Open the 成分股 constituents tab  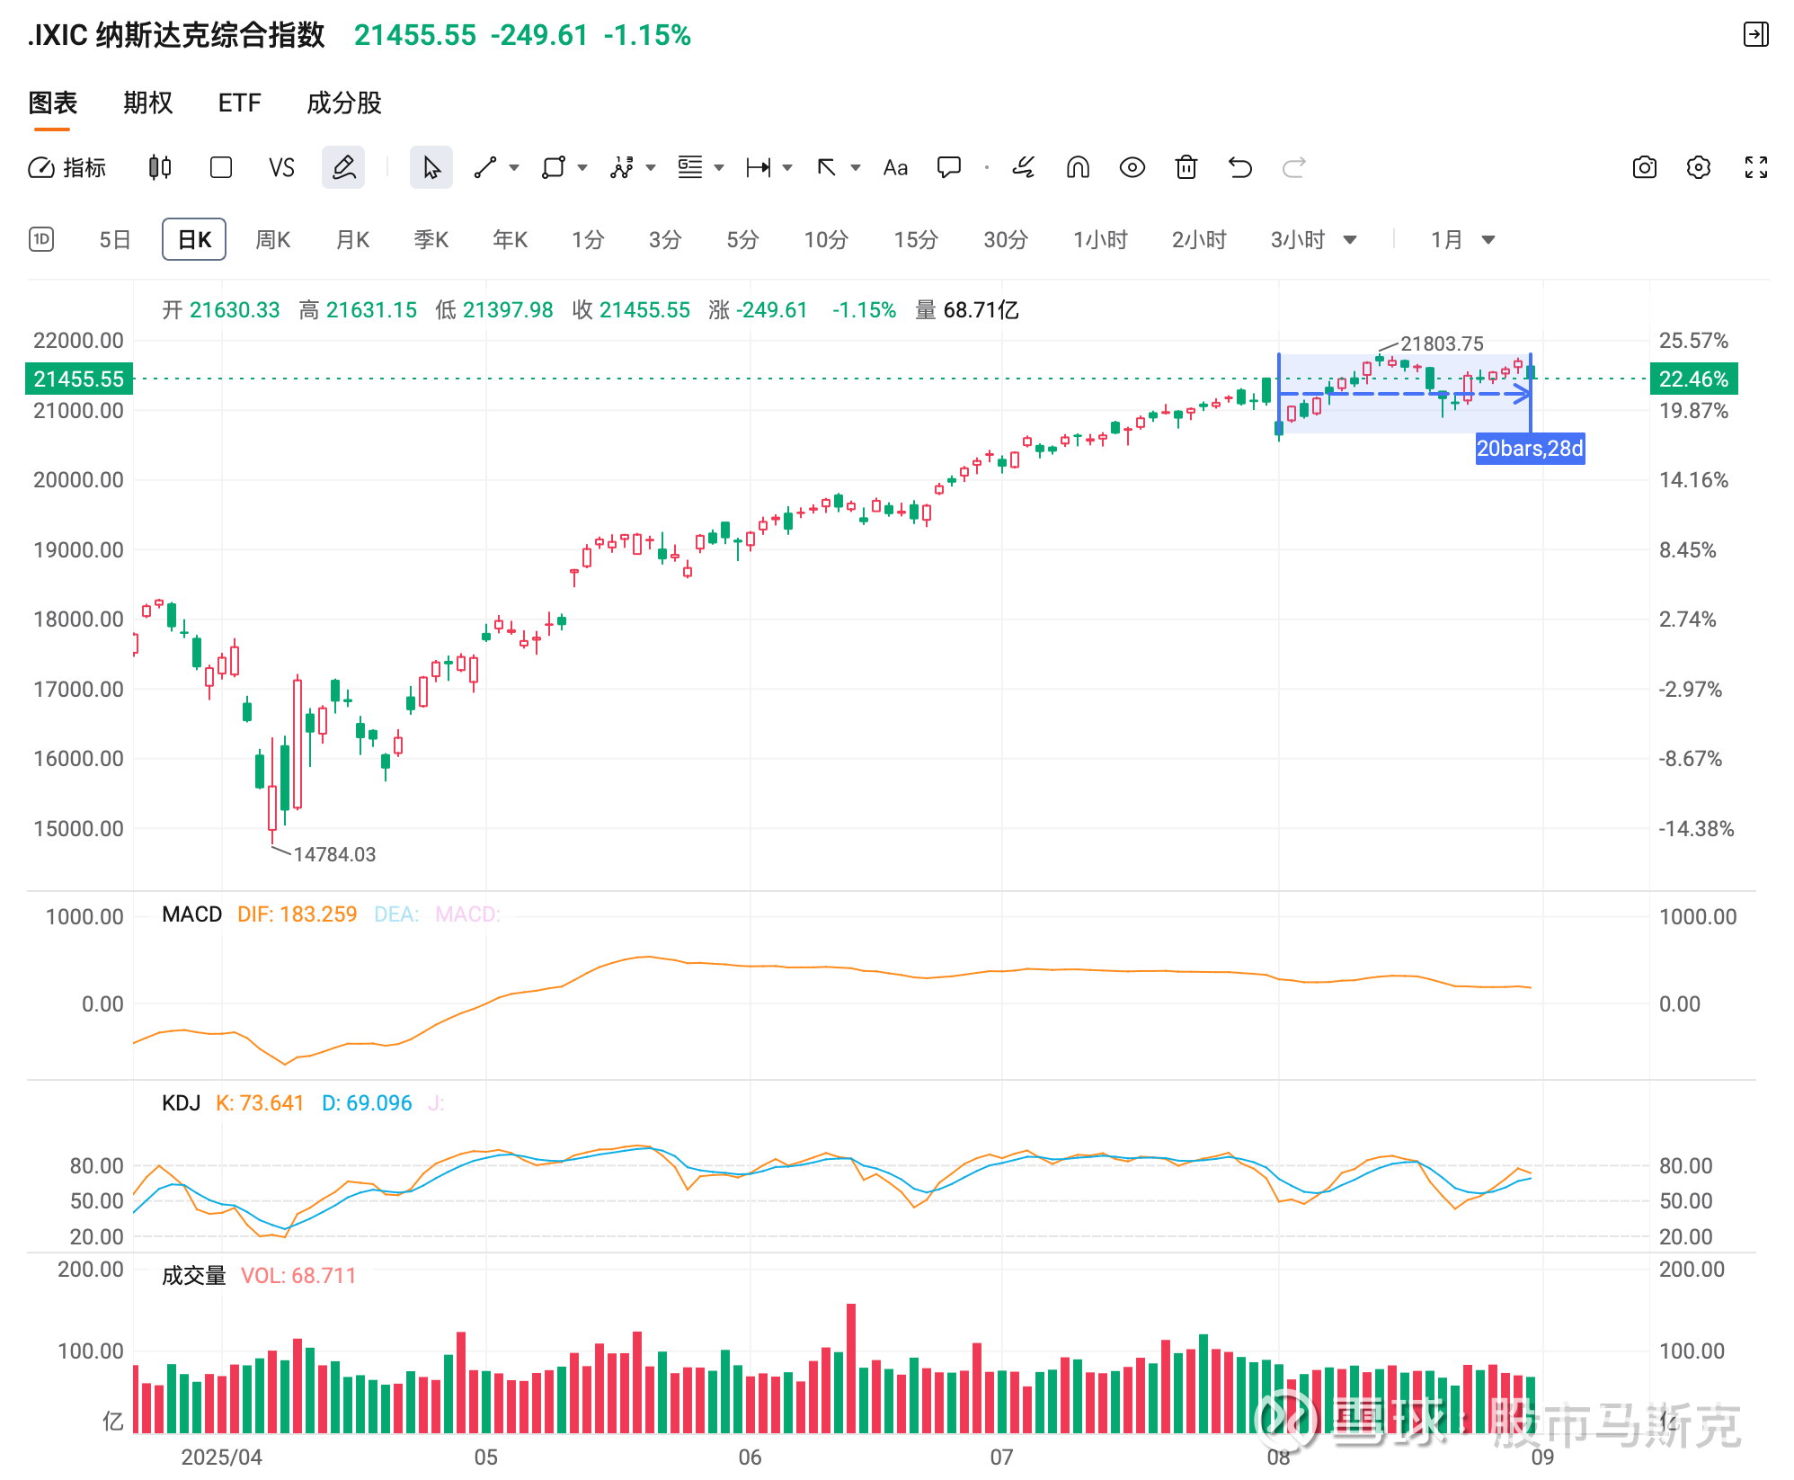click(x=343, y=103)
